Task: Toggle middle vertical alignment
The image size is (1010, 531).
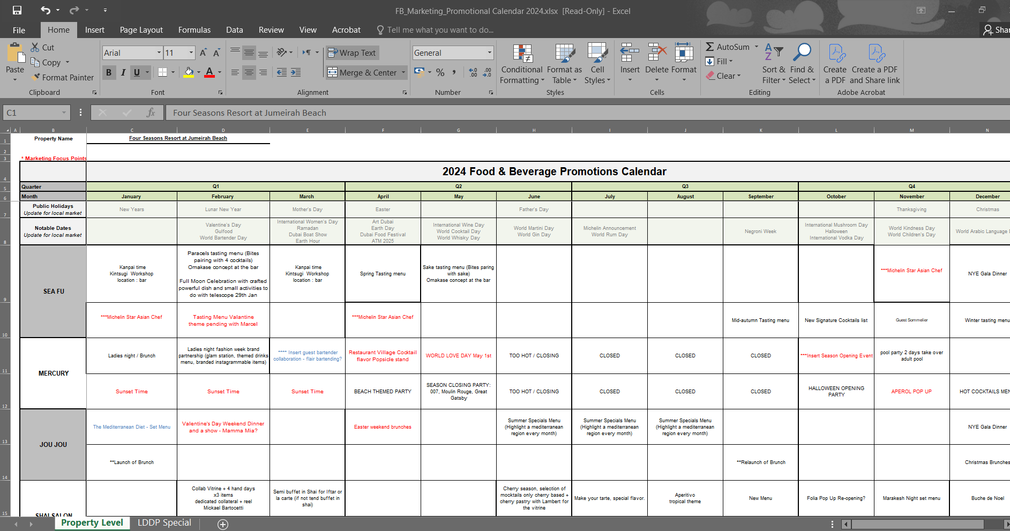Action: coord(249,53)
